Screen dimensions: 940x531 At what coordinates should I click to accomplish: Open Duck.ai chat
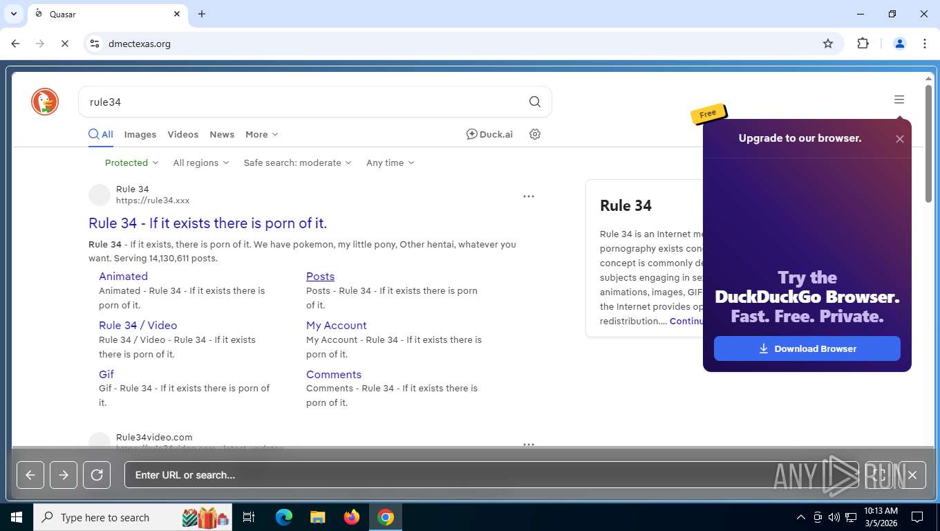pyautogui.click(x=489, y=134)
